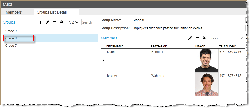Select Grade 9 in groups list

click(x=50, y=31)
